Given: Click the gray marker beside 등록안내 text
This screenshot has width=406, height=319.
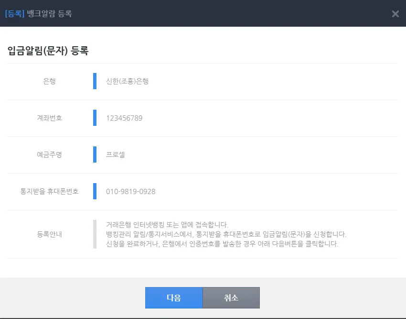Looking at the screenshot, I should (95, 234).
